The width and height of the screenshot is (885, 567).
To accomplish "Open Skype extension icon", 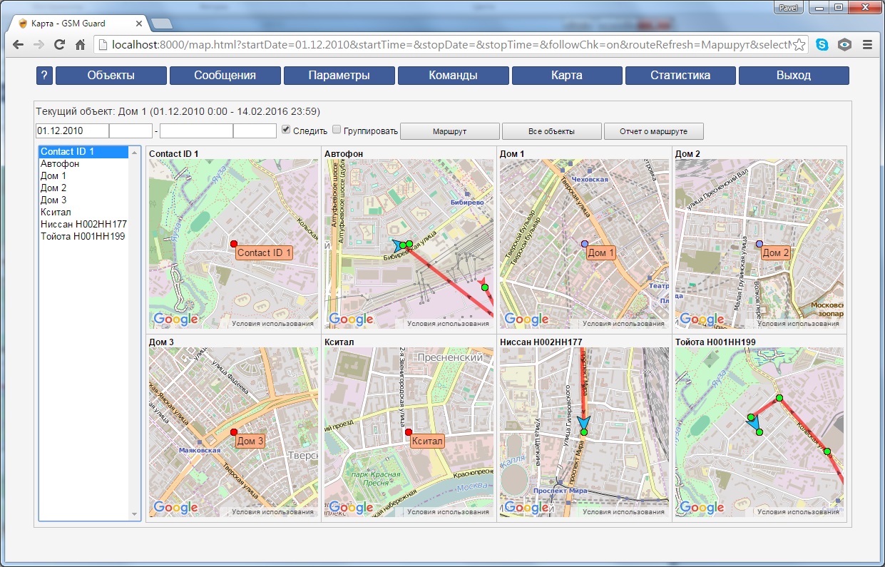I will coord(822,44).
